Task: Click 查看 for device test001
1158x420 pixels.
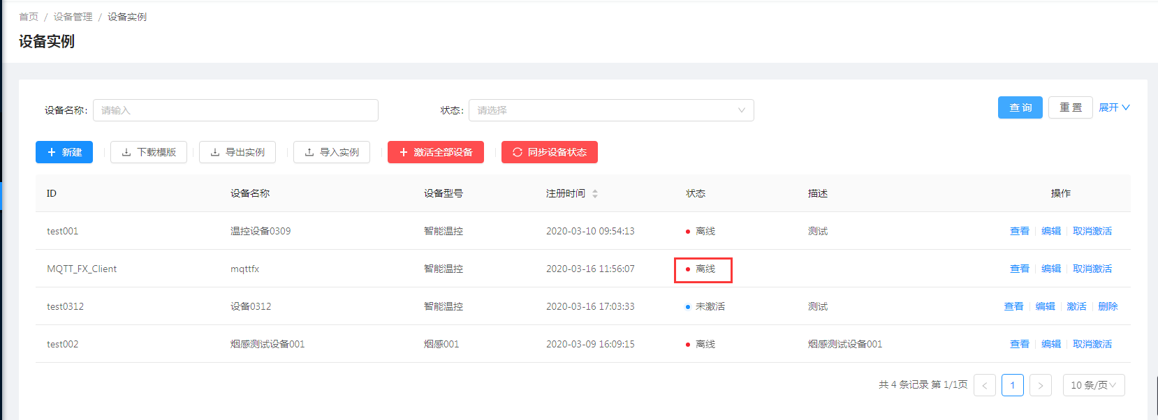Action: tap(1019, 231)
